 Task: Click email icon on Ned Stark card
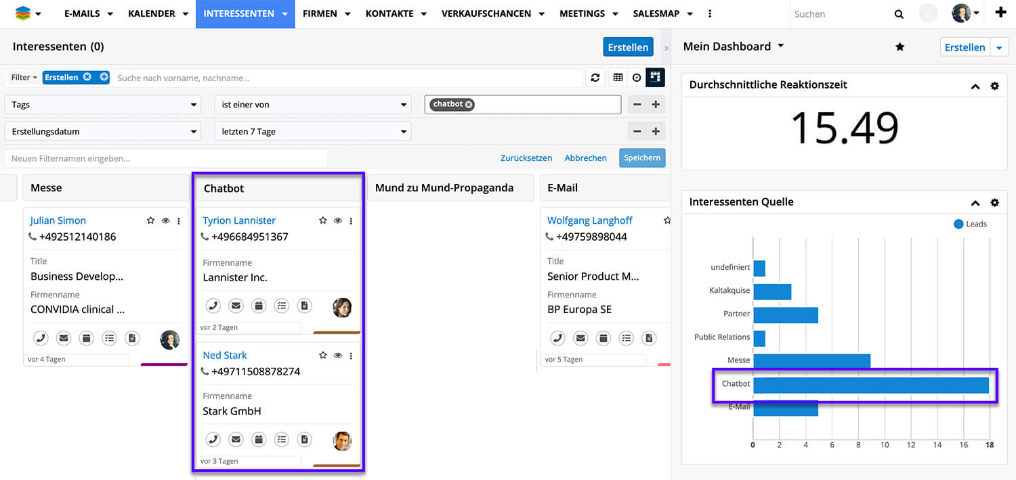point(236,440)
